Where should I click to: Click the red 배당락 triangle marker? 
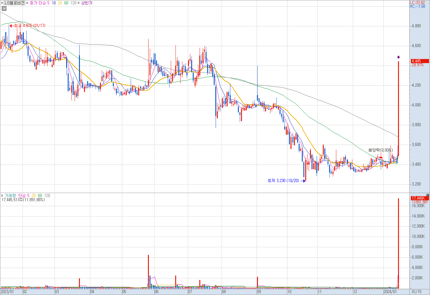(x=380, y=158)
